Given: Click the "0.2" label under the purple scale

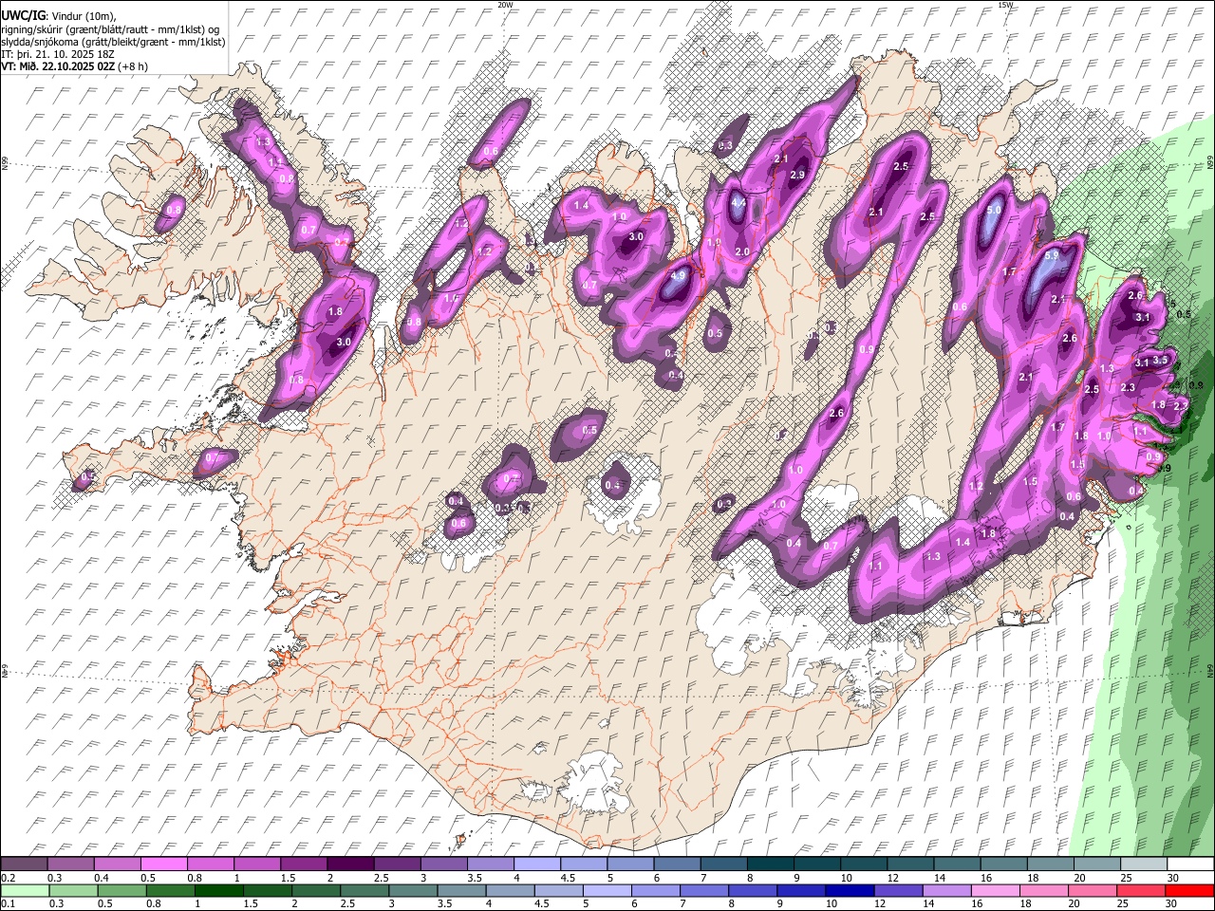Looking at the screenshot, I should click(8, 878).
